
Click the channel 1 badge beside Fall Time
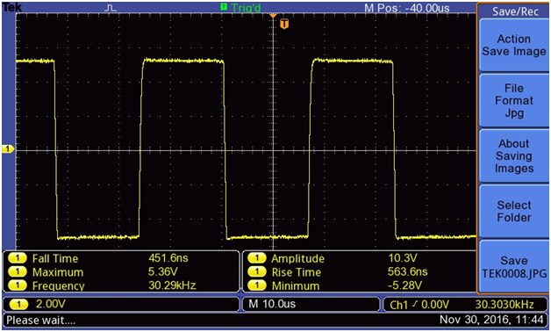point(17,258)
